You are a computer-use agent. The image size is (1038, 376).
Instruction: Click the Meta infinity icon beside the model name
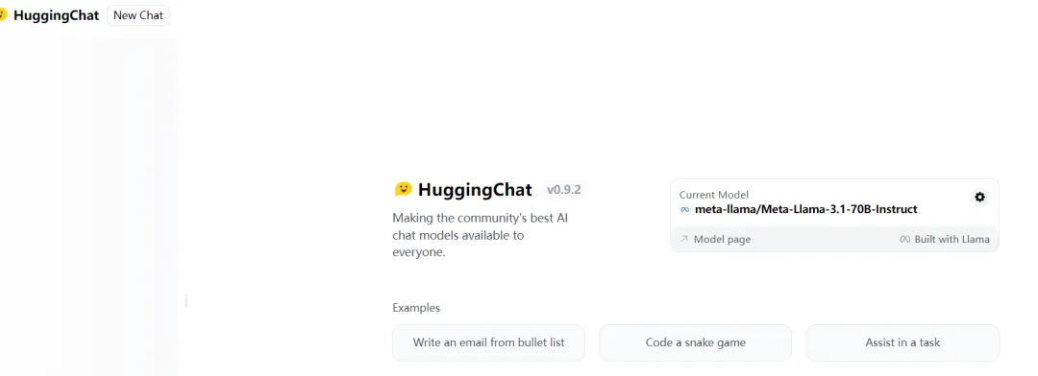(x=684, y=209)
